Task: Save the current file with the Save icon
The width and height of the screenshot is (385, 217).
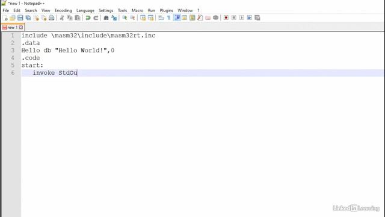Action: tap(20, 17)
